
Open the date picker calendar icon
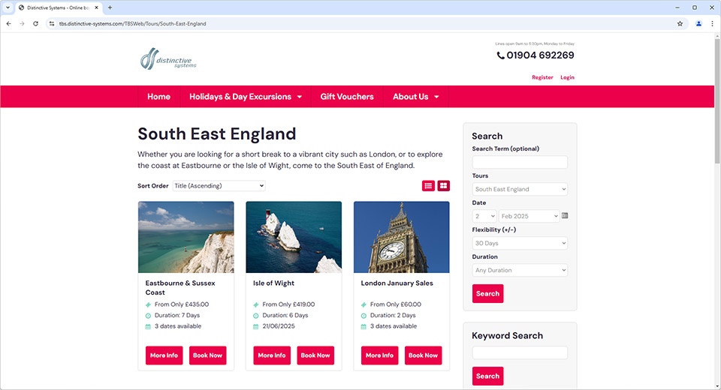click(x=565, y=215)
